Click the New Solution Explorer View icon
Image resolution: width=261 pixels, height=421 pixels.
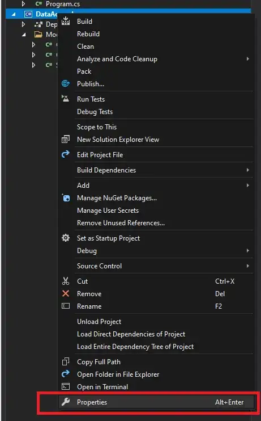pos(66,140)
